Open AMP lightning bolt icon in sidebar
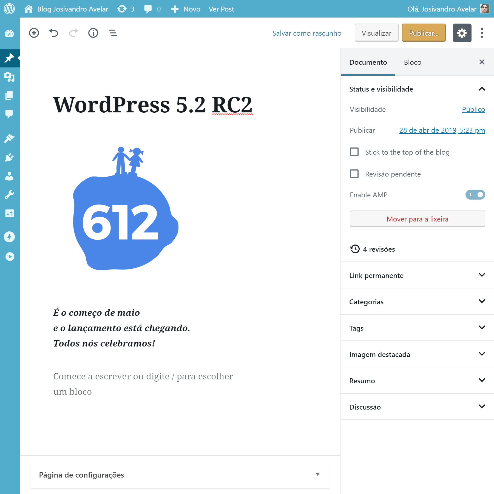The image size is (494, 494). coord(9,237)
